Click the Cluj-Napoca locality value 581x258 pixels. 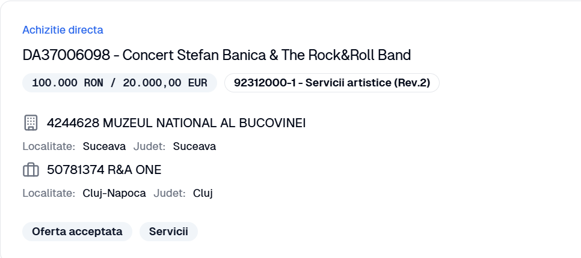(114, 193)
